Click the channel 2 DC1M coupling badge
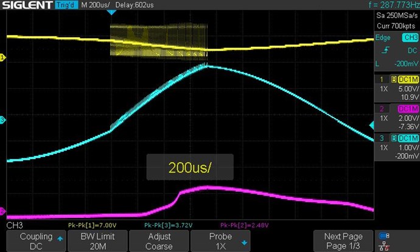The width and height of the screenshot is (420, 252). click(408, 109)
